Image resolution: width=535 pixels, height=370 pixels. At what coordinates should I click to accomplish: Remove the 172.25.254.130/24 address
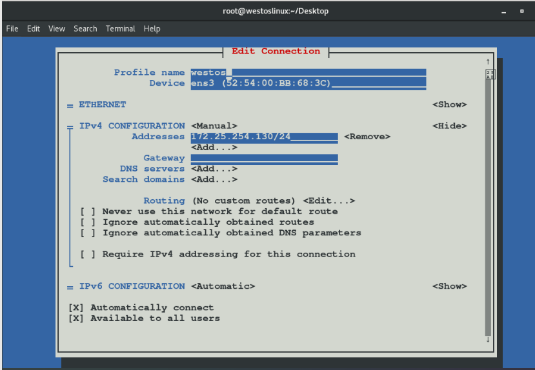[x=367, y=137]
